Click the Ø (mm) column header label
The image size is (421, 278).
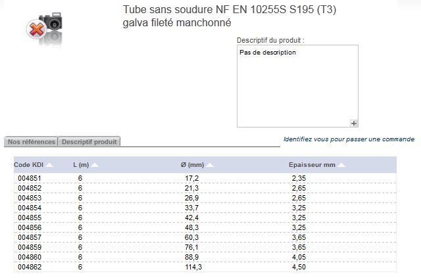click(x=192, y=165)
